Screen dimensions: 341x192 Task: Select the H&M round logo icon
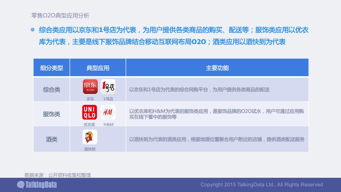(108, 112)
